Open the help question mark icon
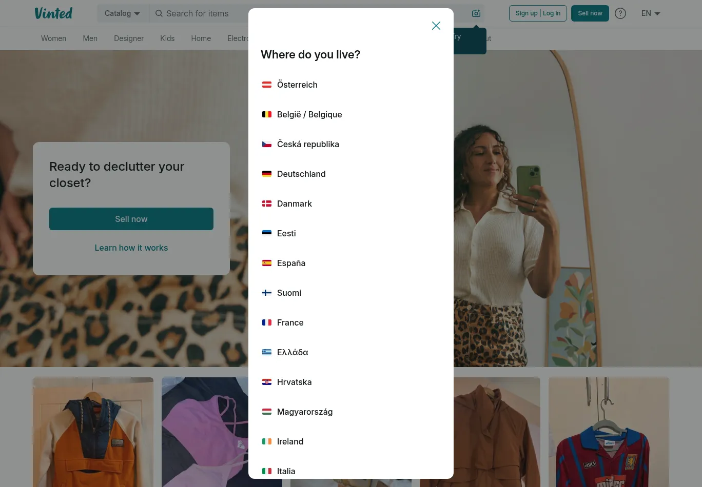The height and width of the screenshot is (487, 702). pos(620,13)
